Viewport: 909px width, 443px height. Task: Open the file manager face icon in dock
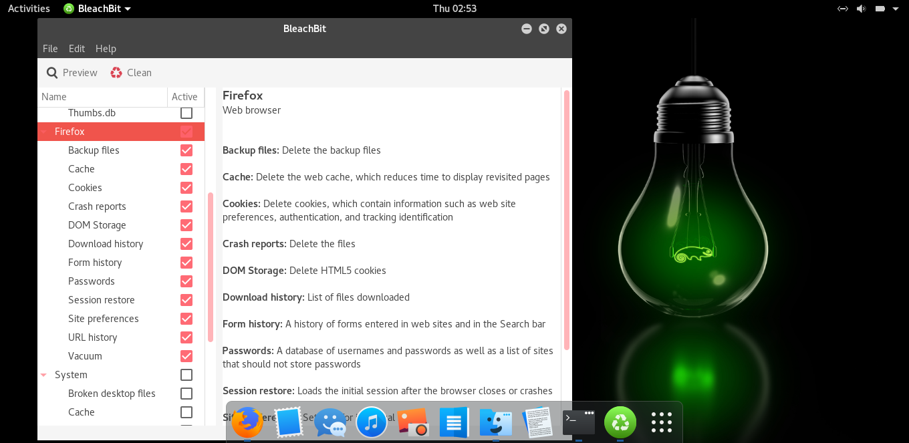496,422
